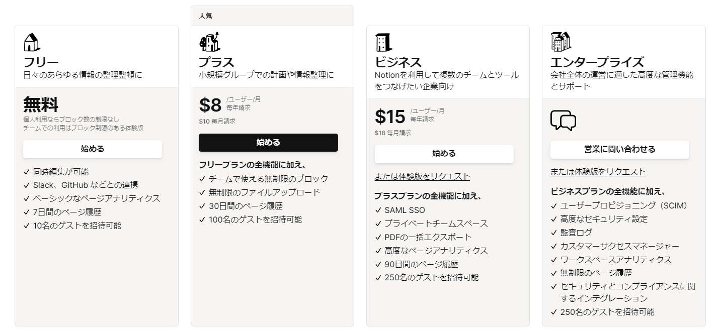
Task: Click the Free plan house icon
Action: 32,42
